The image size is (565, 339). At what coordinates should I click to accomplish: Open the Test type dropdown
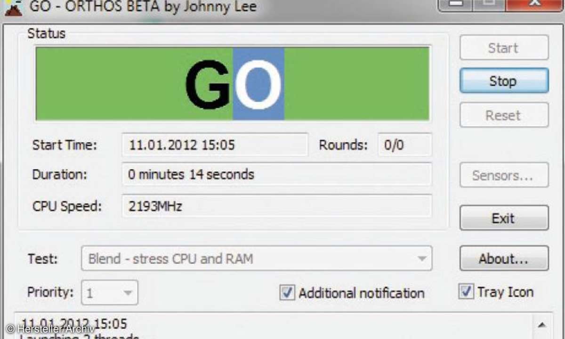(257, 258)
